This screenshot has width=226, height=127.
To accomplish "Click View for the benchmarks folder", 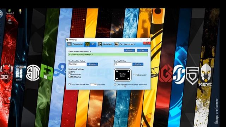I will [142, 50].
